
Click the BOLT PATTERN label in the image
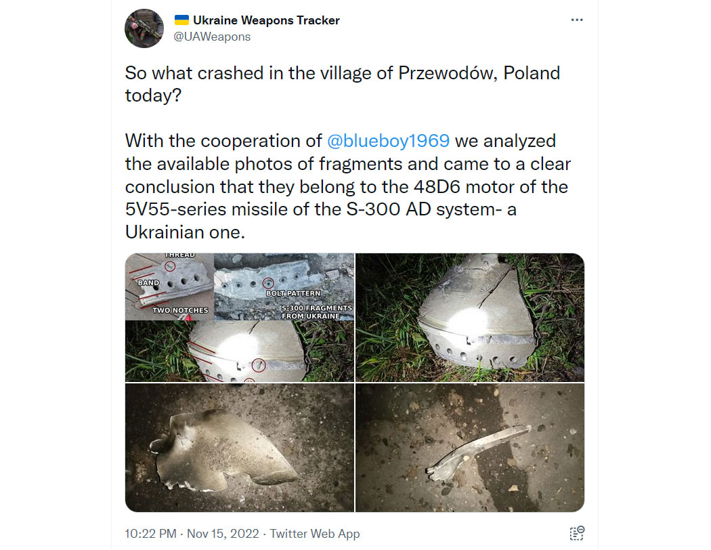(x=293, y=293)
